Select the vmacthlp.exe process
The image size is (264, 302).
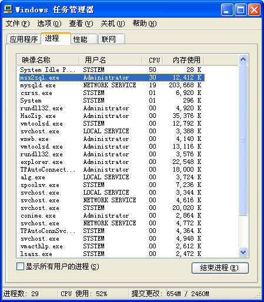pyautogui.click(x=112, y=246)
